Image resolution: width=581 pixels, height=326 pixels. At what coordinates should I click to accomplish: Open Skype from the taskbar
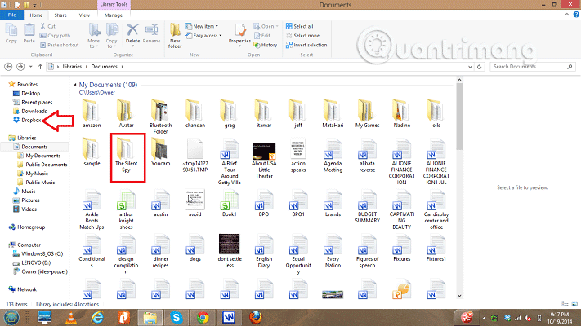(x=177, y=318)
